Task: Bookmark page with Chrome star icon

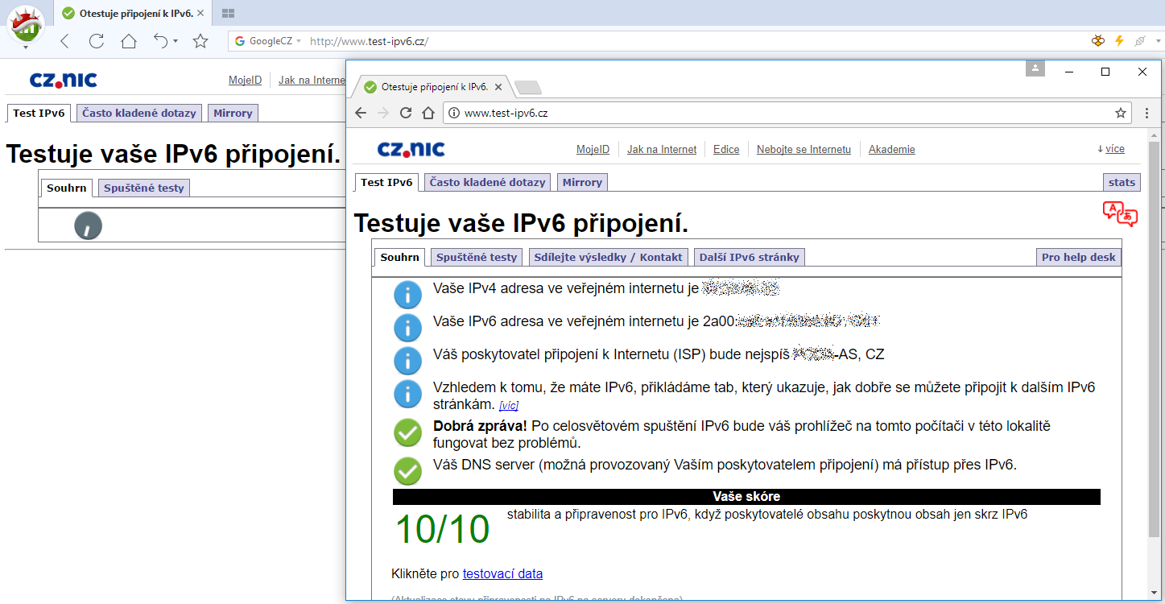Action: click(x=1120, y=113)
